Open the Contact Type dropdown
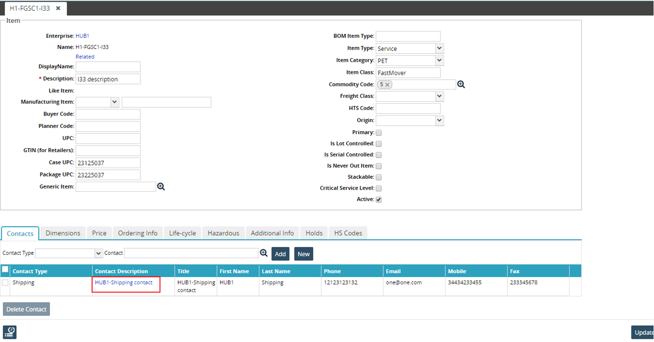The width and height of the screenshot is (654, 342). point(99,253)
